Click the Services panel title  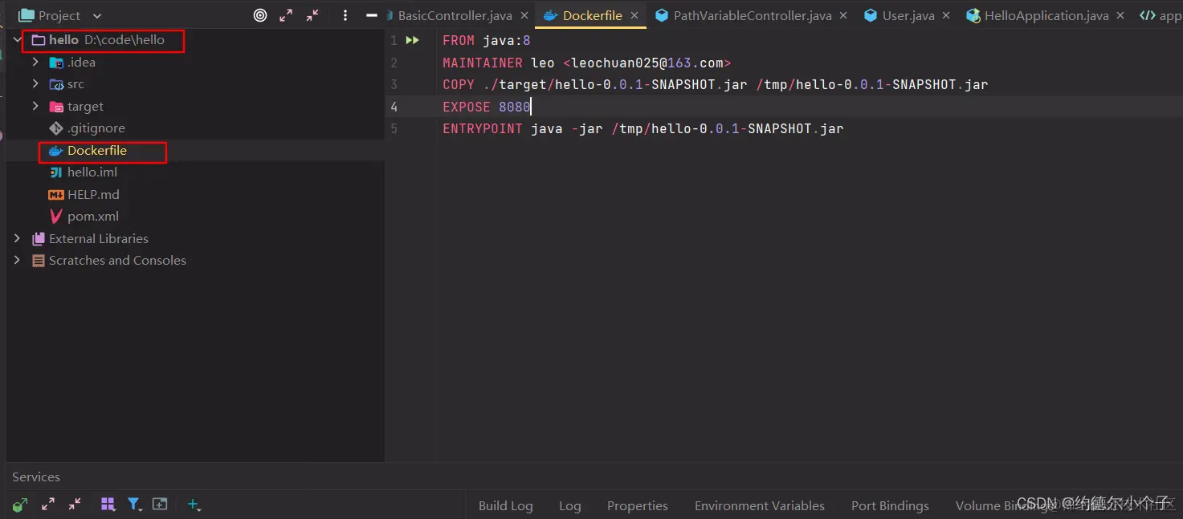click(x=36, y=476)
